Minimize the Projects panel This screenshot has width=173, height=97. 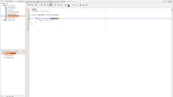tap(6, 1)
